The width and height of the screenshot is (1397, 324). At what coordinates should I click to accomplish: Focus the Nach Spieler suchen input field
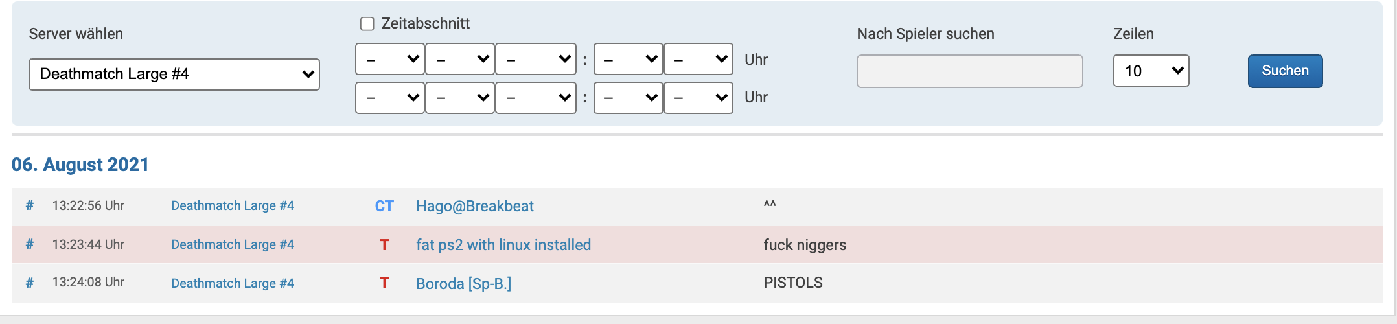pos(969,71)
